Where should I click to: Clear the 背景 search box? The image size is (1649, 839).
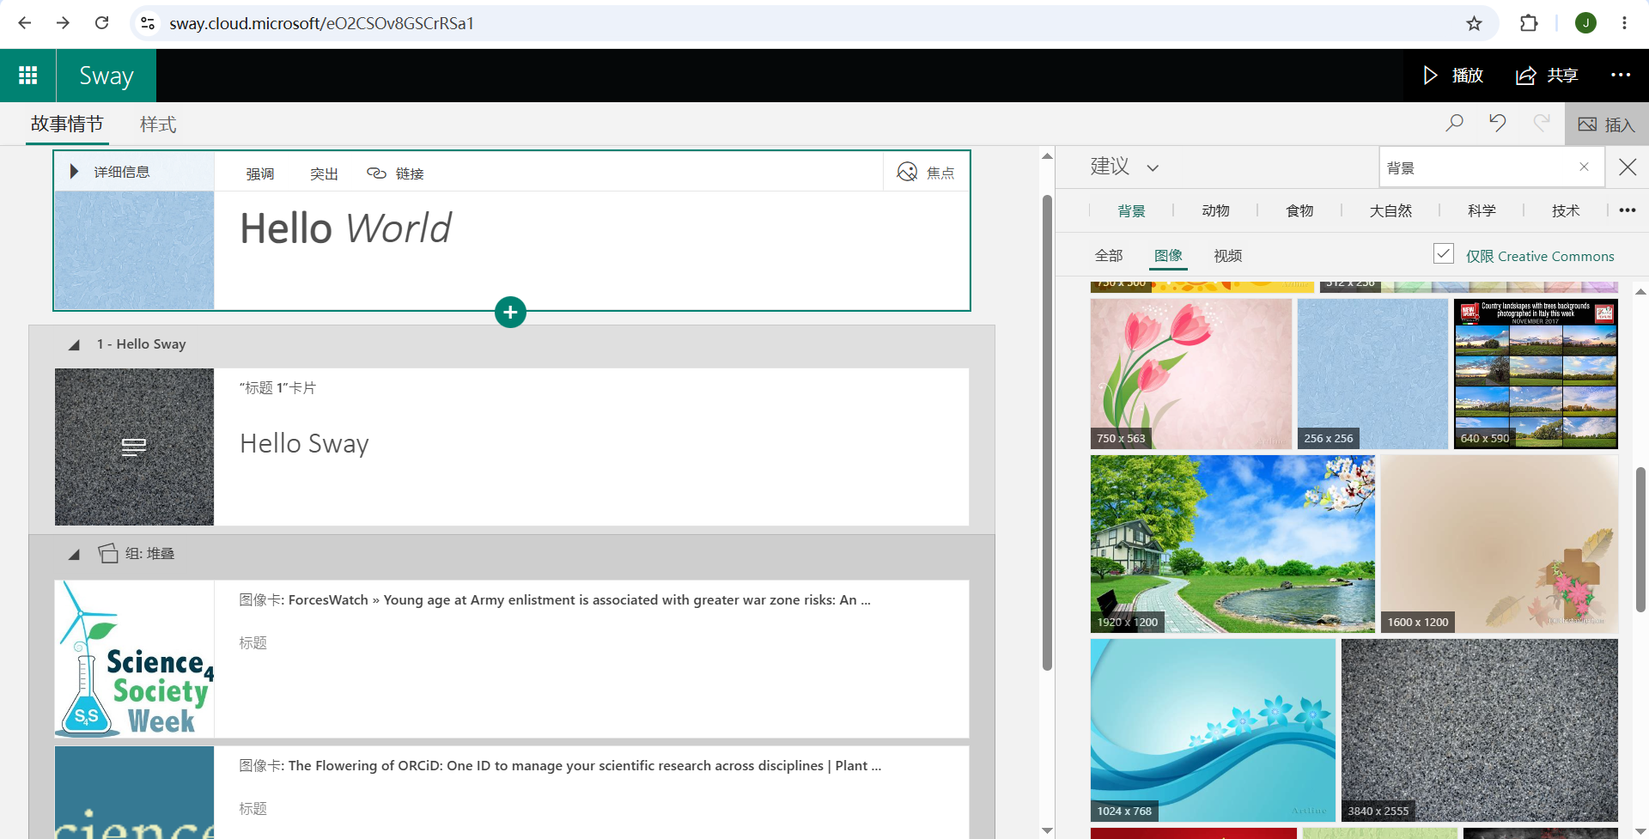[x=1584, y=167]
